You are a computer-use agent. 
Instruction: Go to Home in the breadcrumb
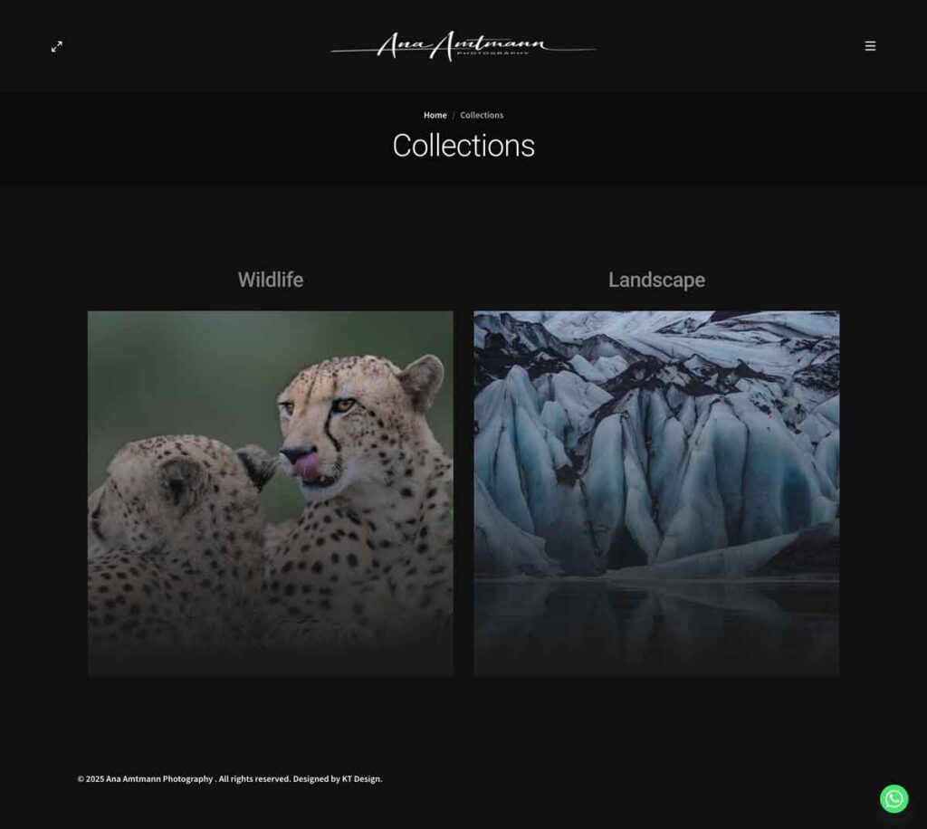pyautogui.click(x=435, y=115)
